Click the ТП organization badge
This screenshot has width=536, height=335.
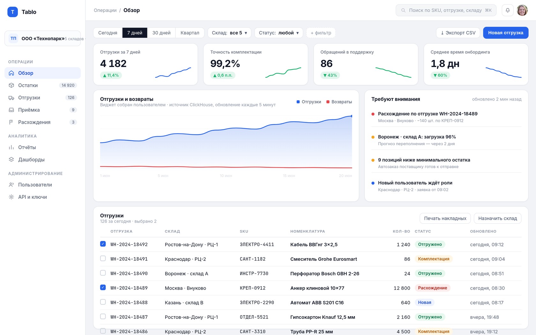(13, 39)
